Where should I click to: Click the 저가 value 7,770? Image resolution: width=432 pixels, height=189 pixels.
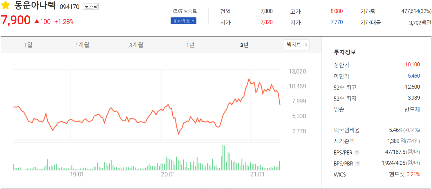tap(337, 22)
